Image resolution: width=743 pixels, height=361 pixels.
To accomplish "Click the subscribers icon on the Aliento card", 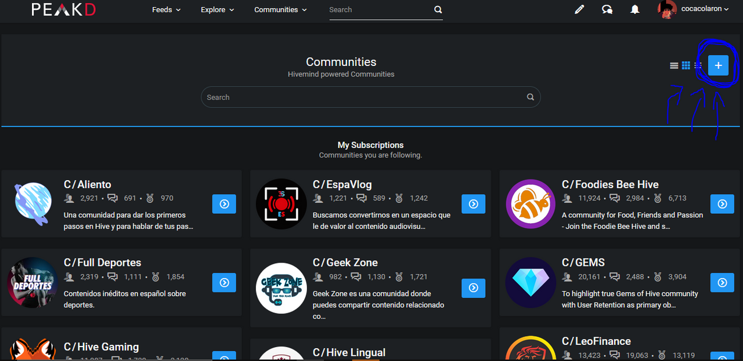I will coord(70,198).
